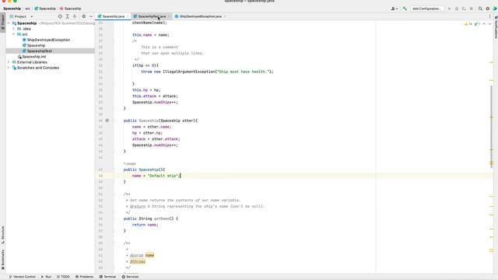Click the Collapse All icon in Project panel
498x280 pixels.
point(75,16)
